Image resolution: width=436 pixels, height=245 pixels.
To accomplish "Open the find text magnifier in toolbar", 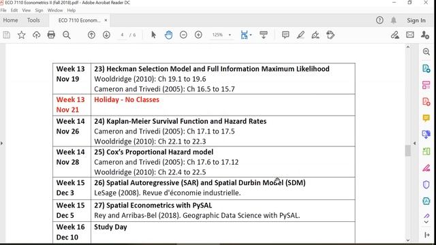I will point(67,35).
